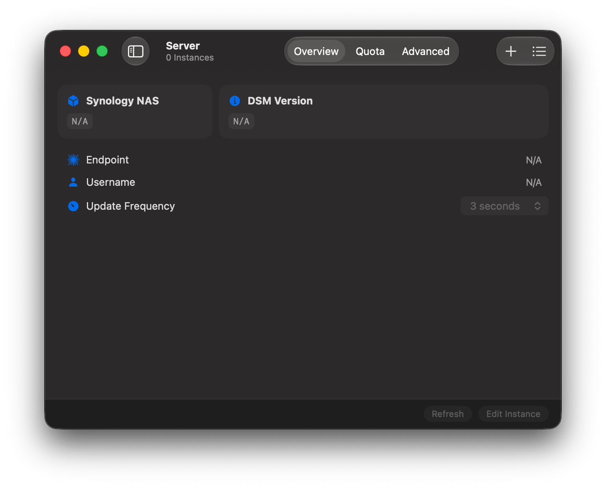This screenshot has width=606, height=488.
Task: Click the Synology NAS cube icon
Action: tap(73, 101)
